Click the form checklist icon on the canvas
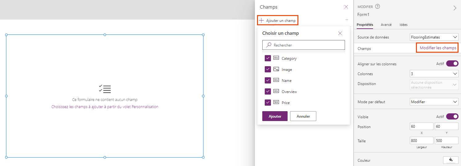Viewport: 461px width, 166px height. pos(105,89)
